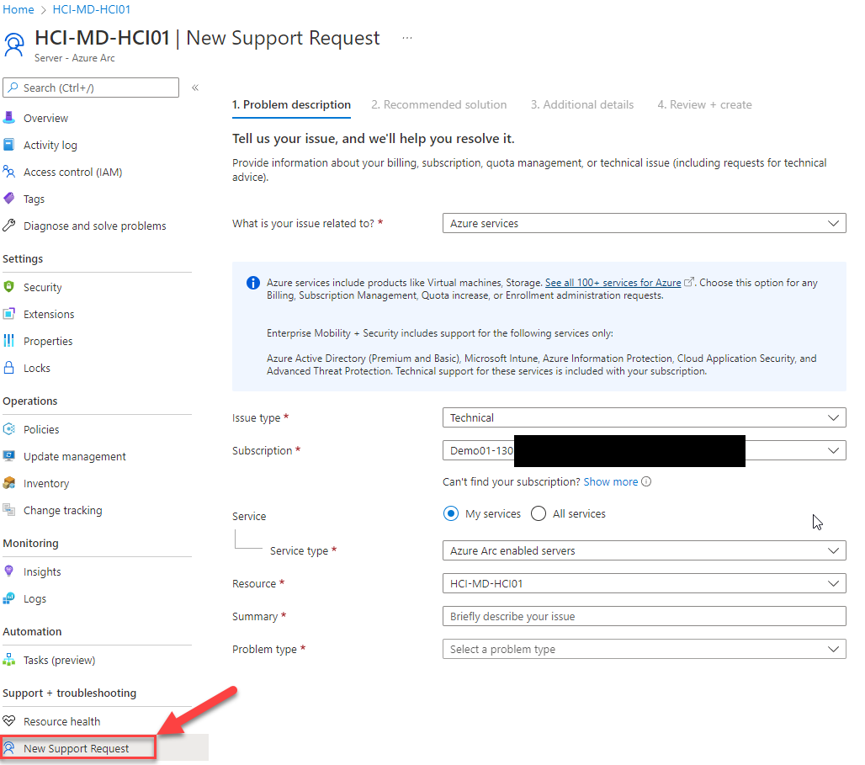Image resolution: width=865 pixels, height=765 pixels.
Task: Click the Change tracking icon
Action: click(8, 509)
